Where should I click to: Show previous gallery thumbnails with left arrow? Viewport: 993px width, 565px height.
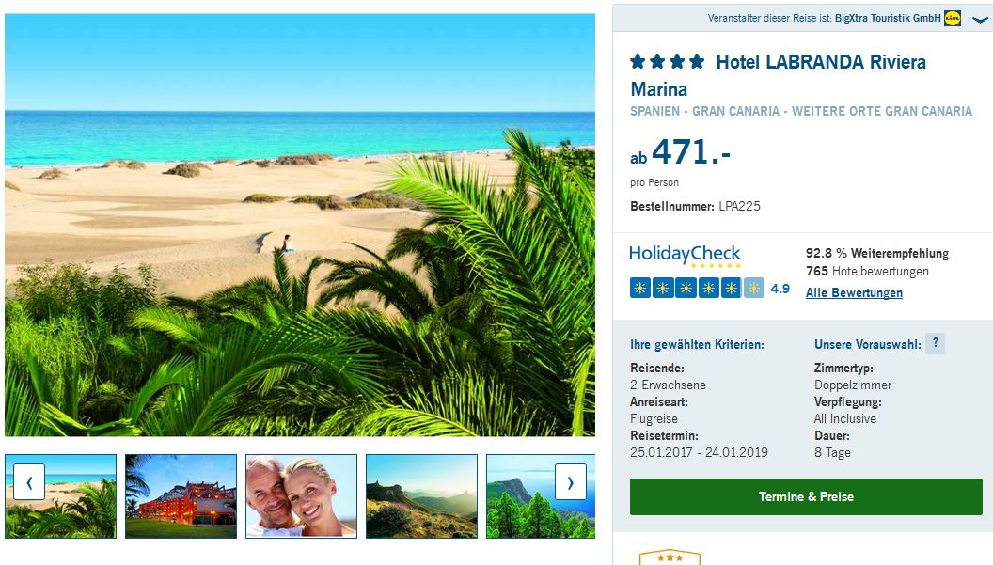pos(29,482)
